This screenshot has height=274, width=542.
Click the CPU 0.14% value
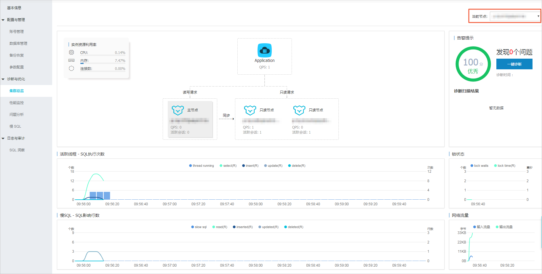point(120,53)
